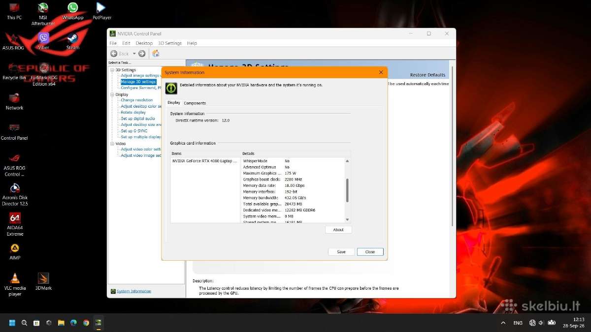Open the Help menu
The width and height of the screenshot is (591, 332).
192,43
